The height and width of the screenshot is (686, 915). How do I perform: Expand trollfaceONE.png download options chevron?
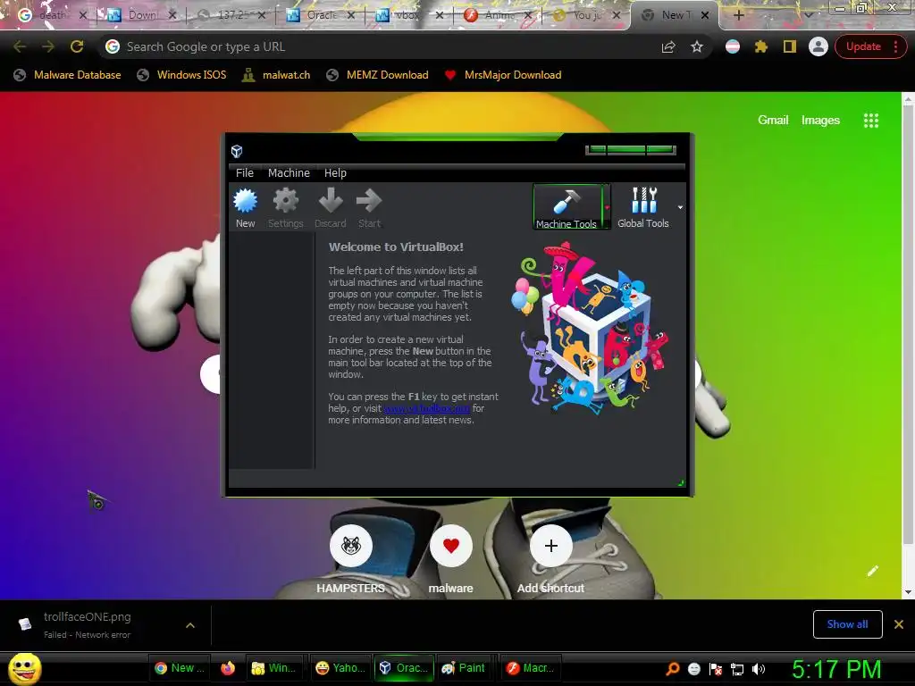(190, 625)
